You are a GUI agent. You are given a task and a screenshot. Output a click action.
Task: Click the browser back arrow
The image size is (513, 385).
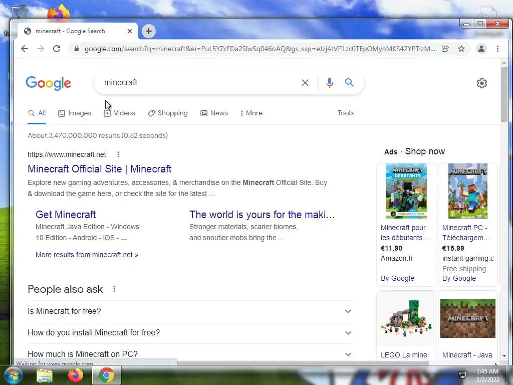coord(25,49)
